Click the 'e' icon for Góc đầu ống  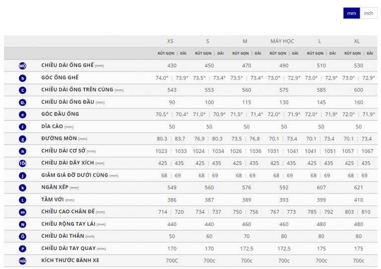pos(23,115)
